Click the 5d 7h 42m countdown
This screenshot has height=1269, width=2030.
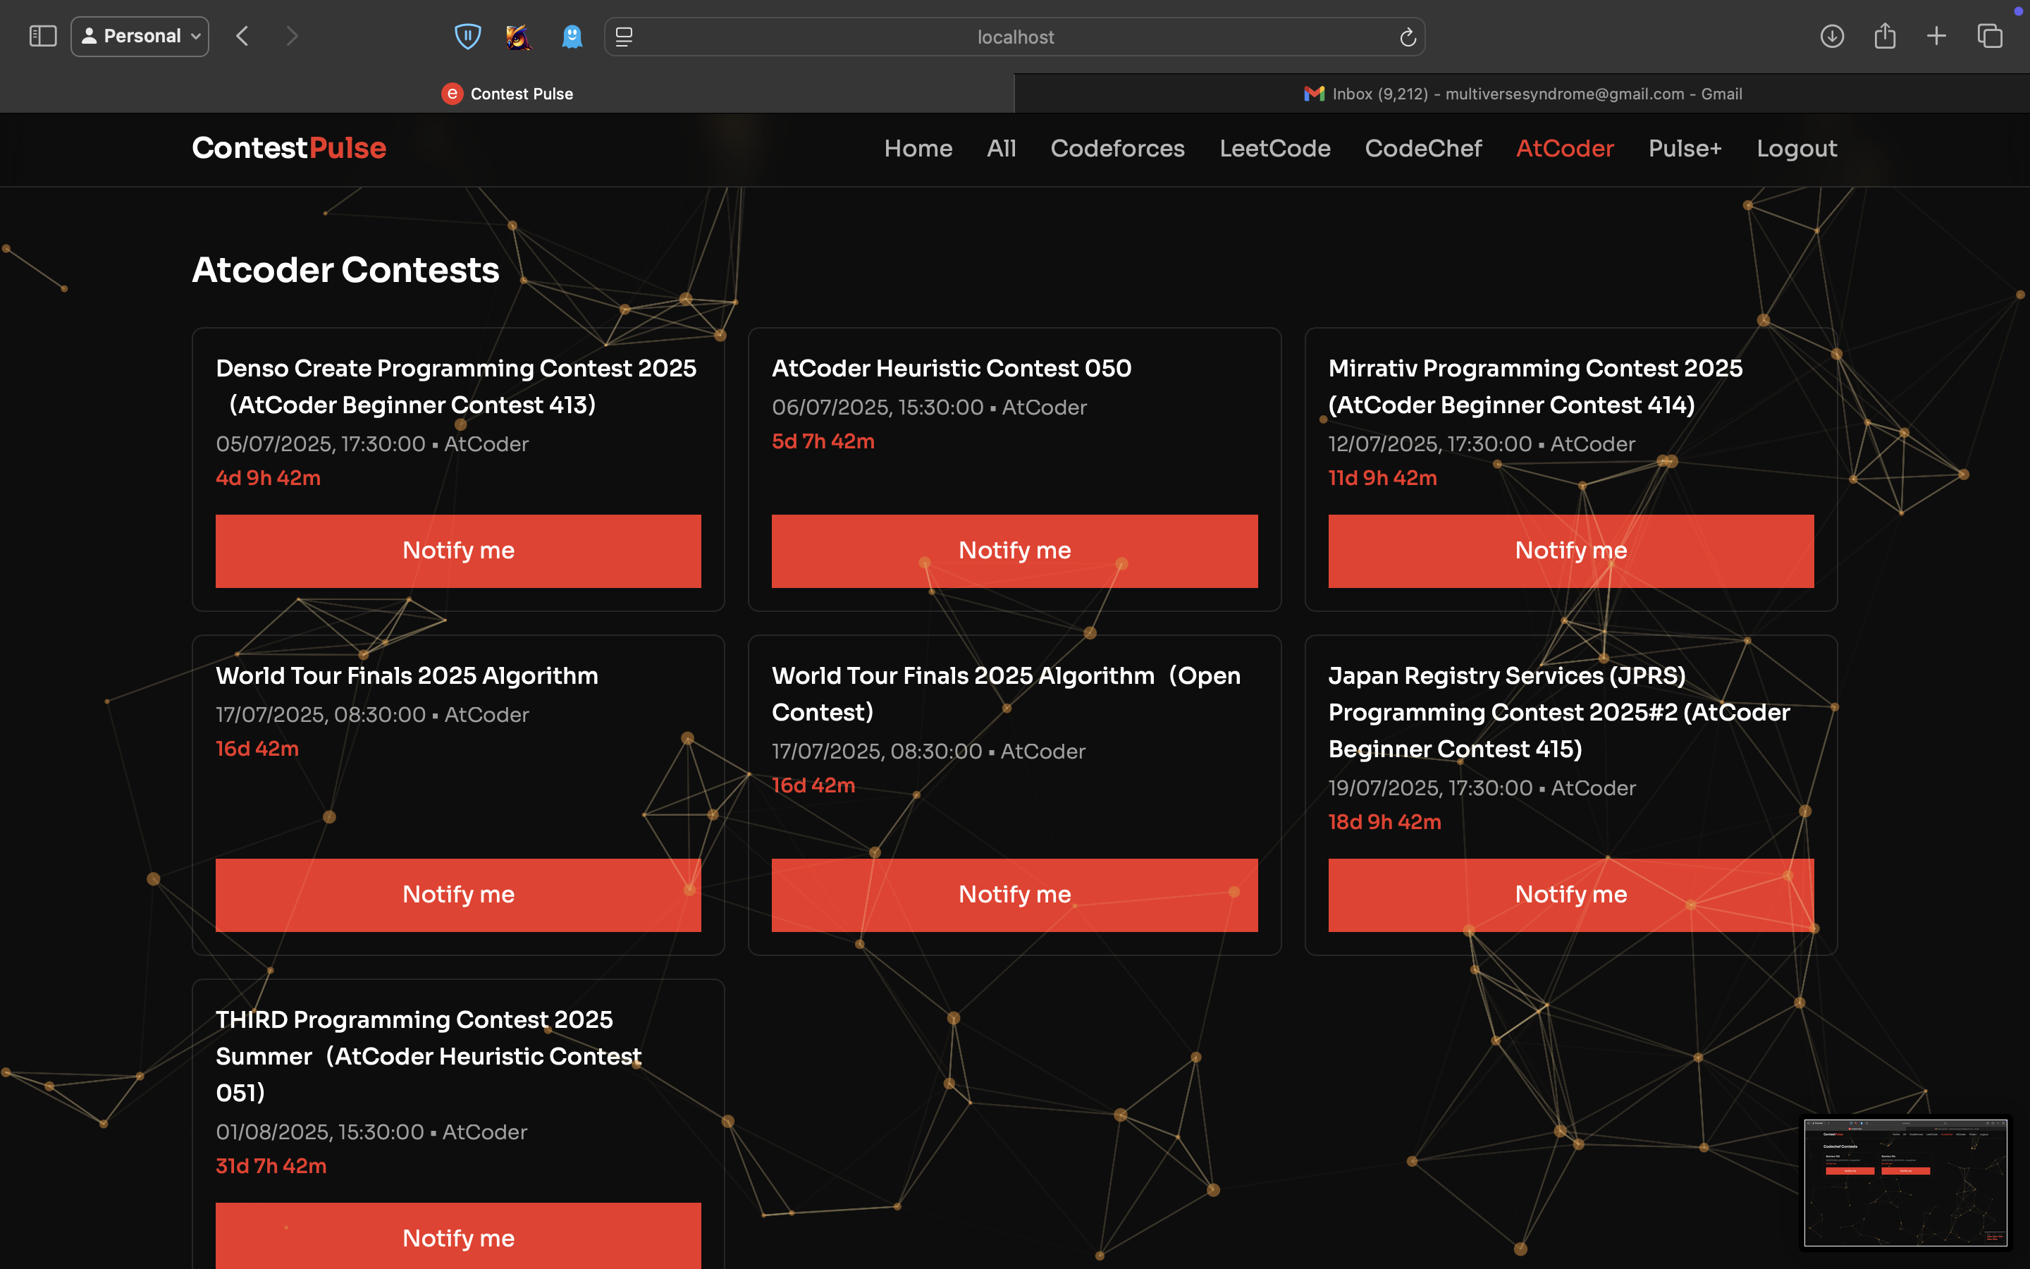click(x=823, y=441)
